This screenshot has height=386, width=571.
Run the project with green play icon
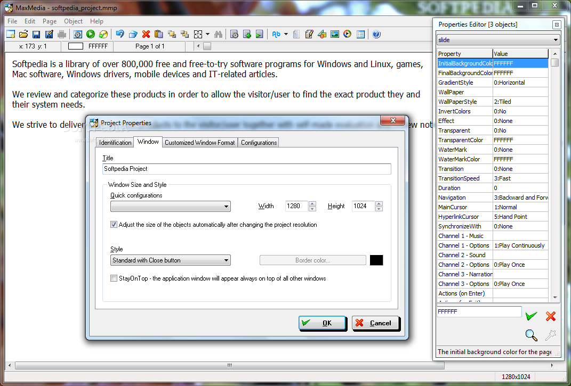click(91, 34)
